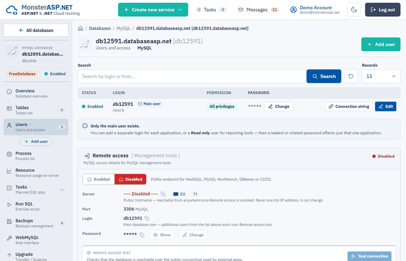Click the EU flag region badge
The width and height of the screenshot is (406, 261).
[179, 194]
